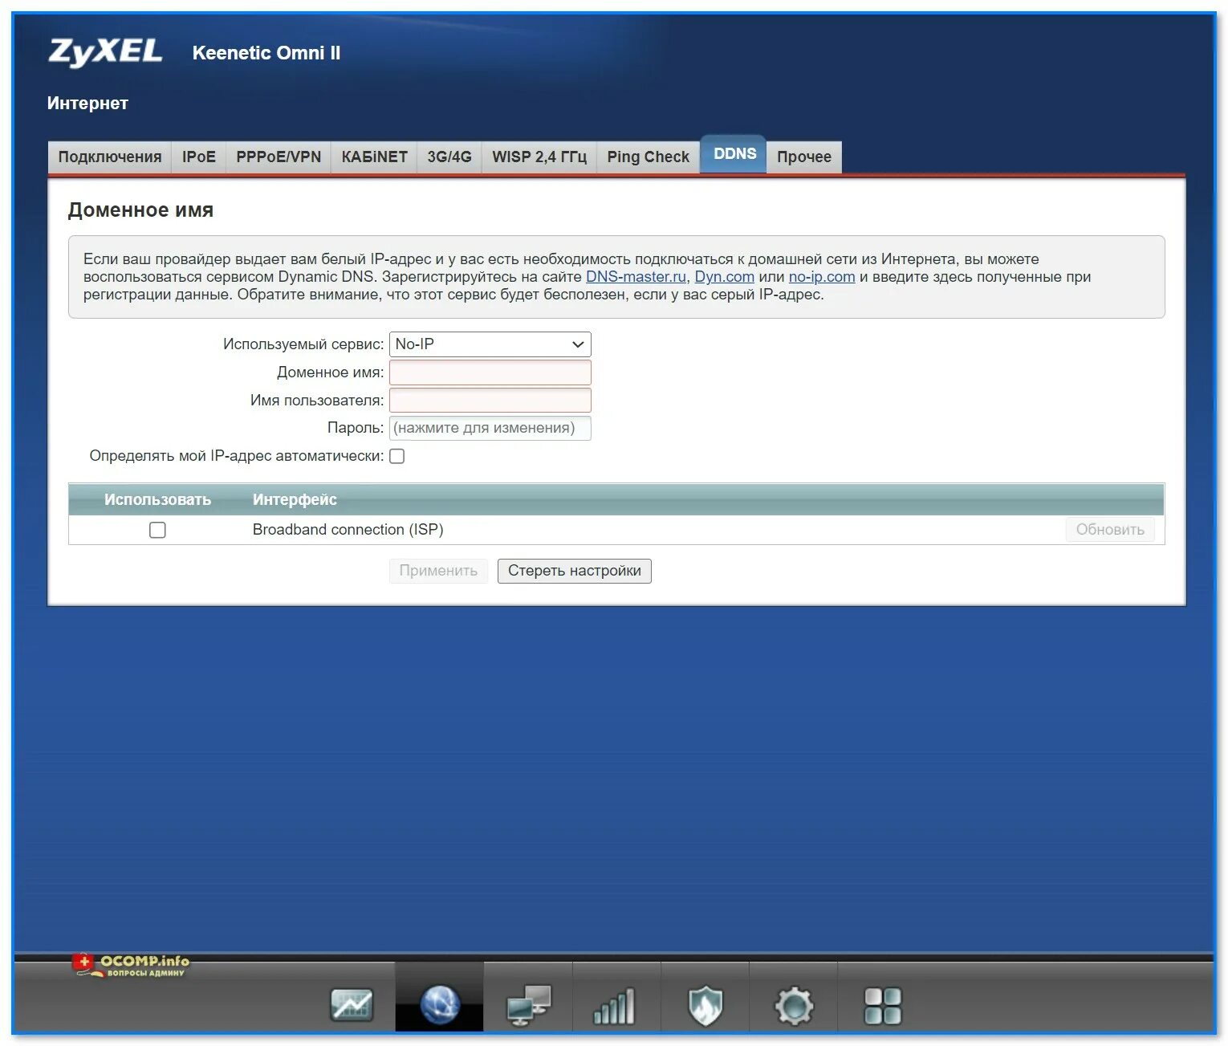Open the Wi-Fi signal bars icon

614,1006
